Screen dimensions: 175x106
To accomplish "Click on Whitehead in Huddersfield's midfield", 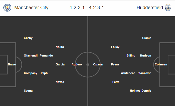I will click(x=128, y=73).
